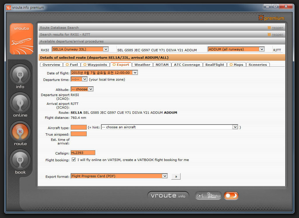Viewport: 299px width, 218px height.
Task: Click the premium sun icon
Action: click(261, 18)
